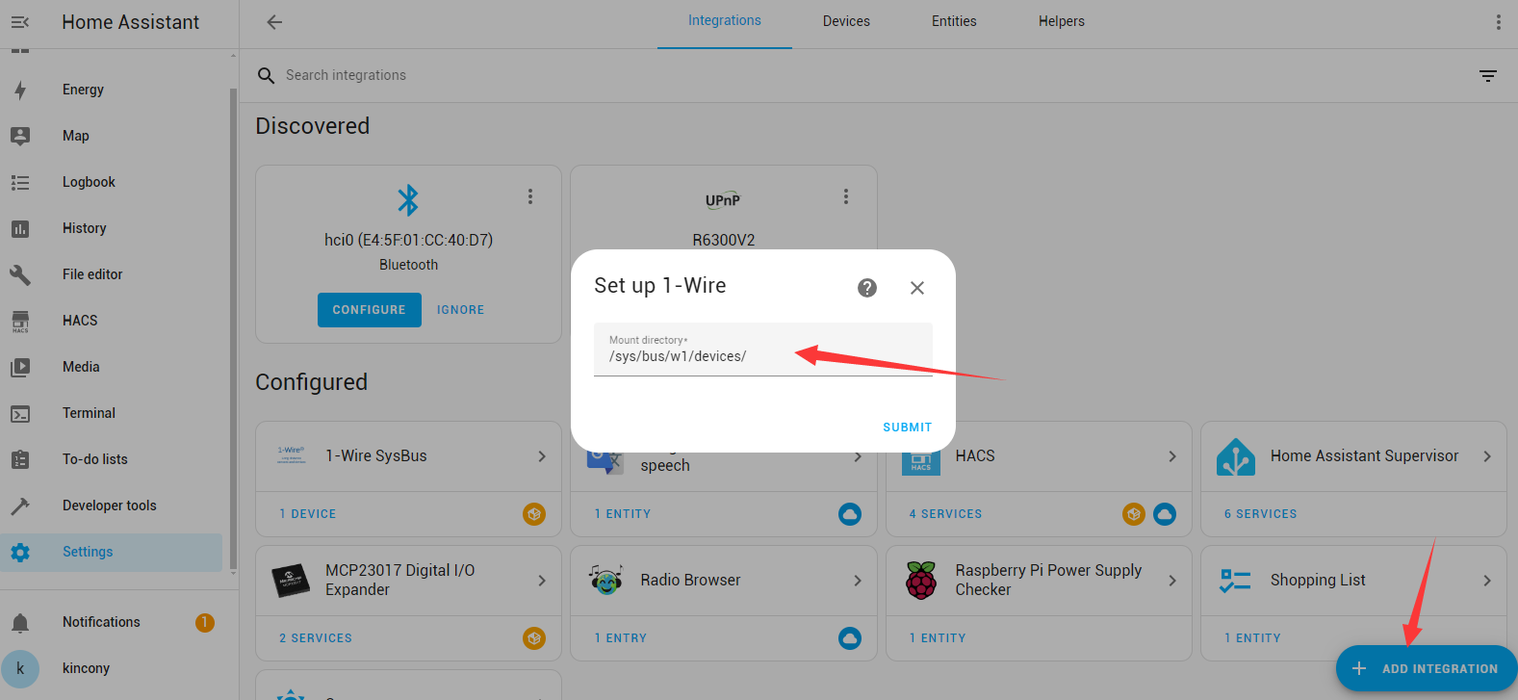Open the Terminal sidebar item
Viewport: 1518px width, 700px height.
click(89, 413)
